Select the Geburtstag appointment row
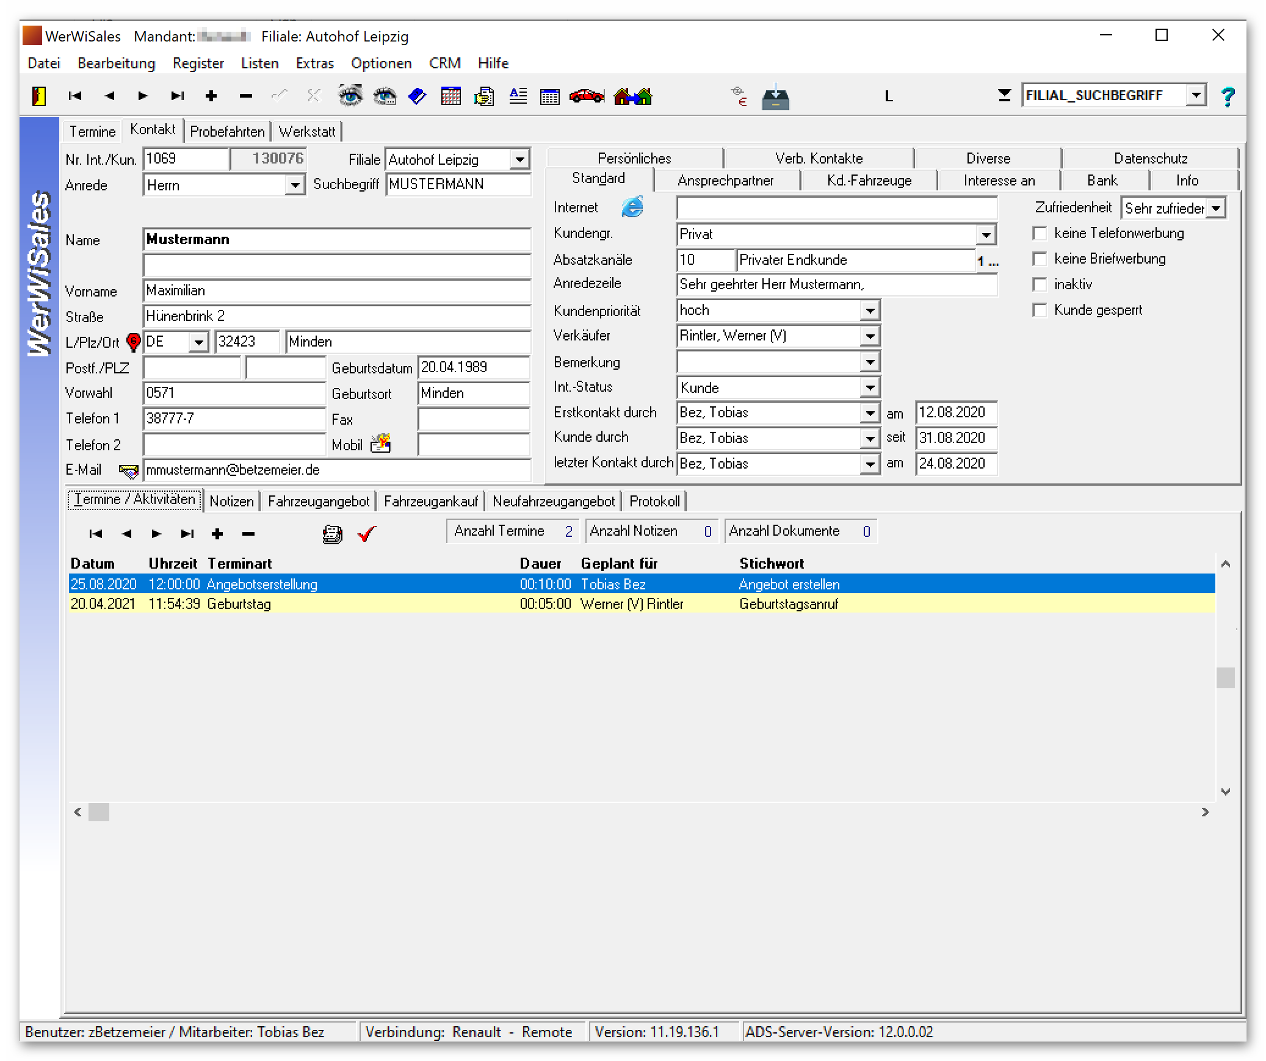The width and height of the screenshot is (1266, 1061). click(642, 604)
